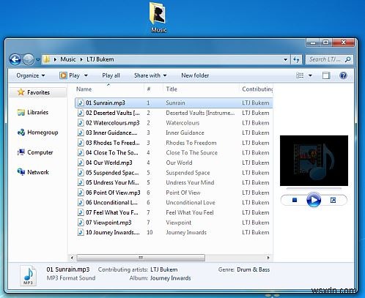This screenshot has width=365, height=298.
Task: Stop preview playback with square button
Action: 295,200
